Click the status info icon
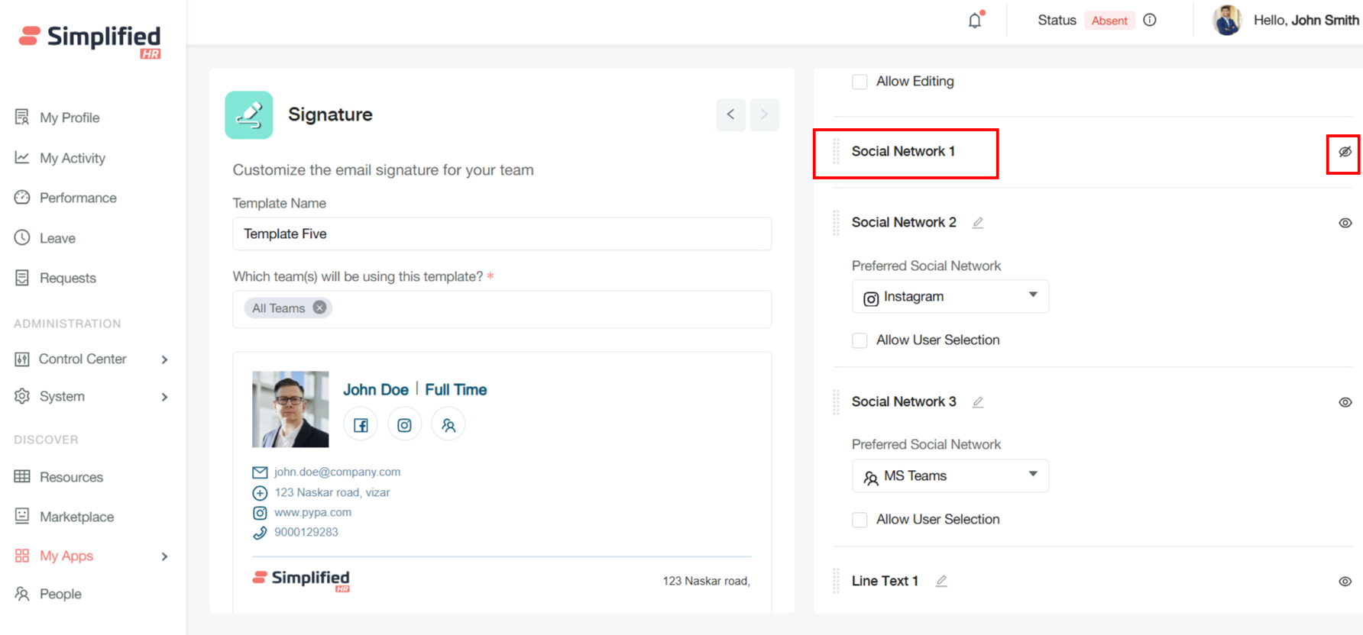This screenshot has width=1363, height=635. coord(1150,21)
